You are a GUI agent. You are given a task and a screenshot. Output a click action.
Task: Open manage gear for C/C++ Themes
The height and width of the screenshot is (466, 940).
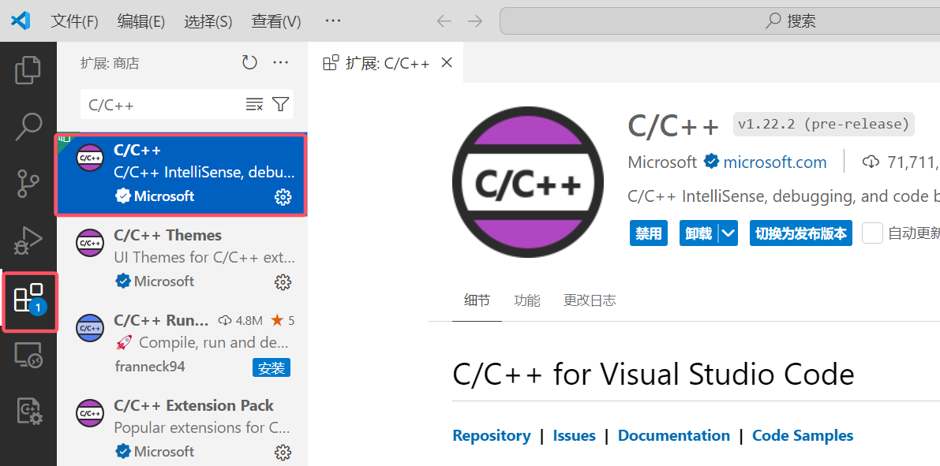[283, 281]
